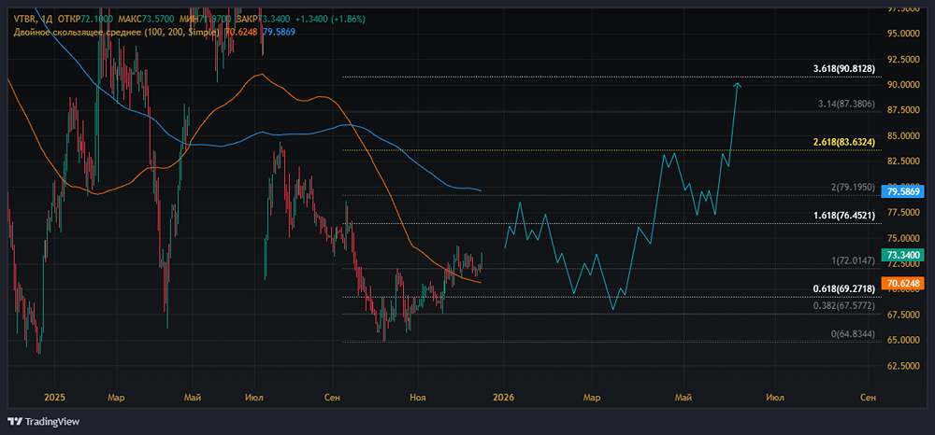Viewport: 935px width, 435px height.
Task: Click 95.0000 on the price scale
Action: [x=904, y=34]
